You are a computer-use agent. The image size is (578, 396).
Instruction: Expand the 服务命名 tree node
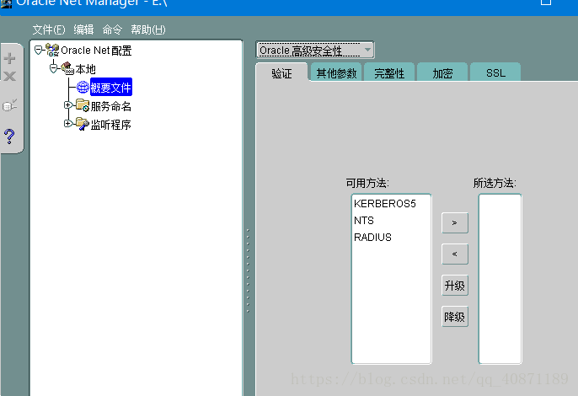pyautogui.click(x=67, y=105)
